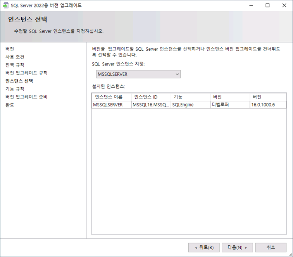
Task: Click the 인스턴스 이름 column header
Action: [112, 97]
